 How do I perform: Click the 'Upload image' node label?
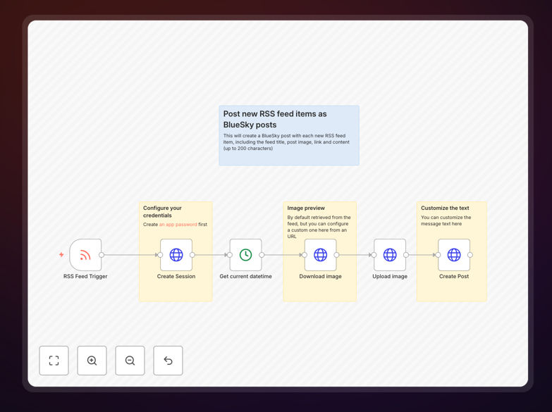(390, 276)
